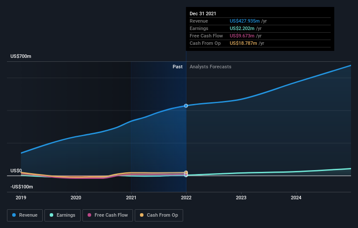Viewport: 358px width, 228px height.
Task: Click the Past section label
Action: (177, 67)
